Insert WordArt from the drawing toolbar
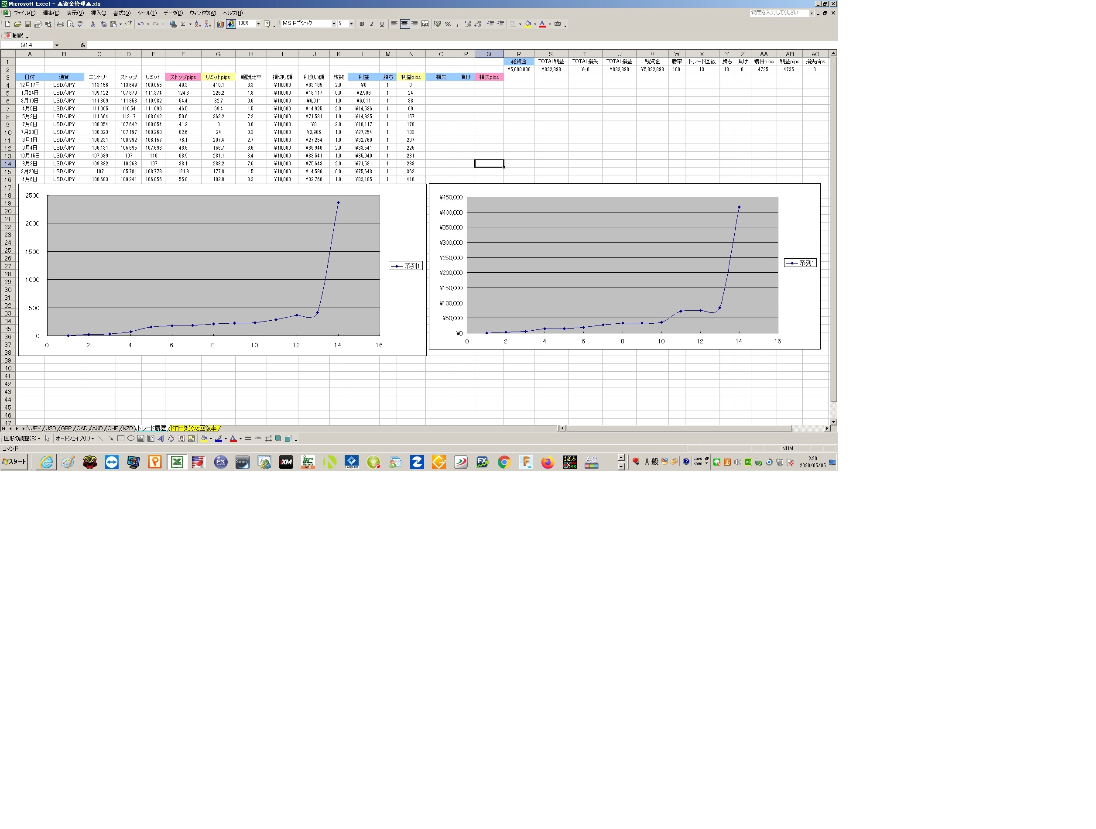The image size is (1096, 829). tap(161, 438)
